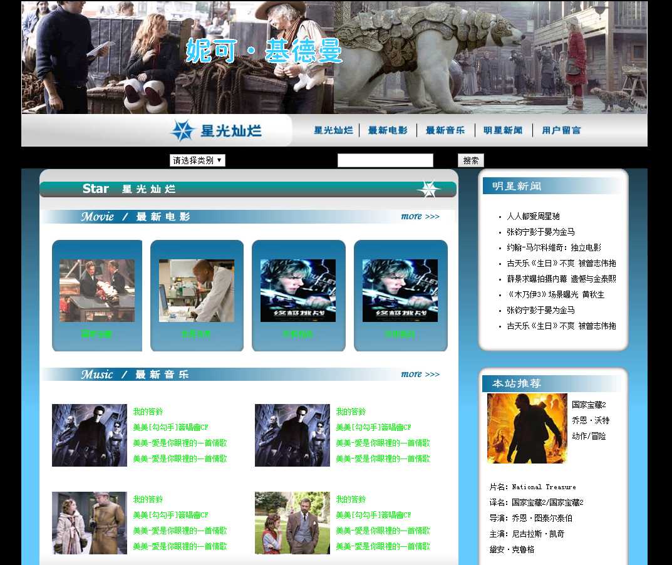Open the first movie thumbnail in 最新电影
Screen dimensions: 672x565
point(97,291)
